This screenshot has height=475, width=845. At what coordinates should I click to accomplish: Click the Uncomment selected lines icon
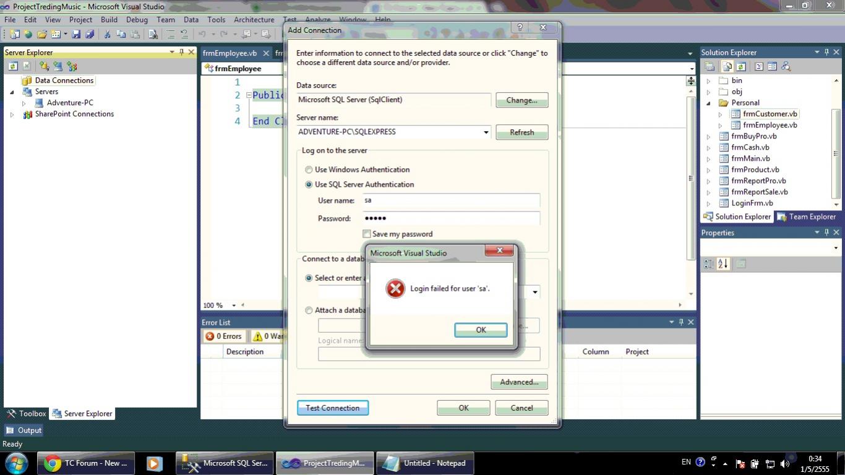coord(184,34)
